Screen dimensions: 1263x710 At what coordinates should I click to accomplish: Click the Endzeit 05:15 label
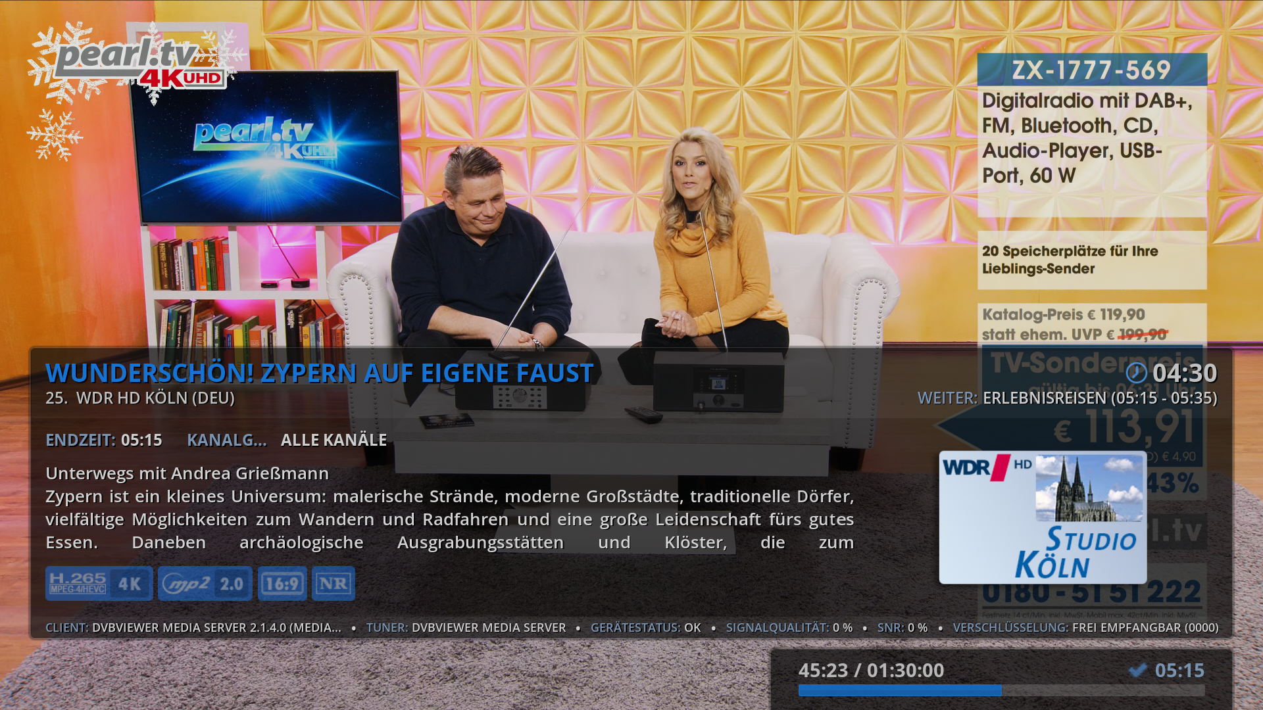click(x=104, y=440)
